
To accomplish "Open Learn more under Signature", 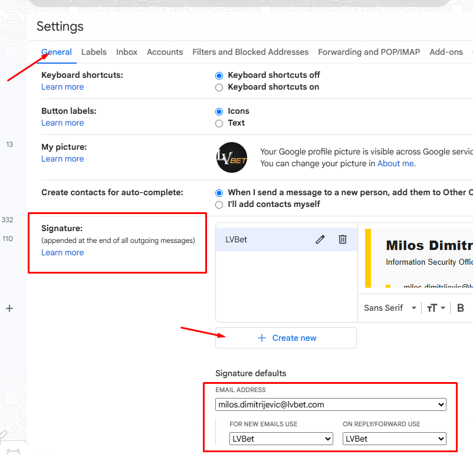I will tap(63, 252).
